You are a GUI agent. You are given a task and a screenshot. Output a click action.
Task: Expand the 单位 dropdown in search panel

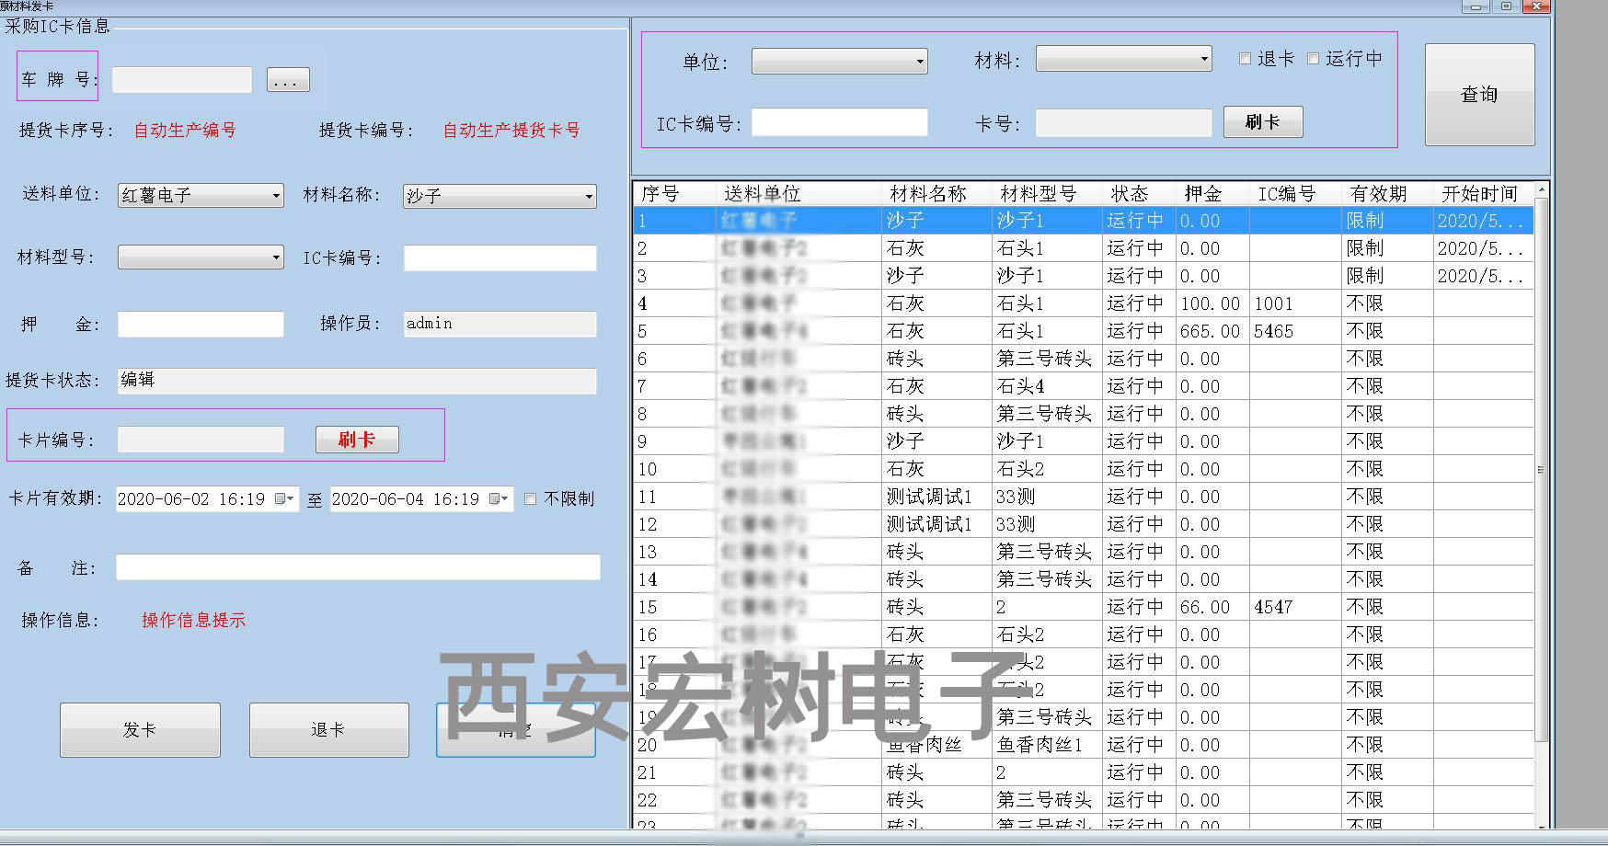[x=839, y=62]
